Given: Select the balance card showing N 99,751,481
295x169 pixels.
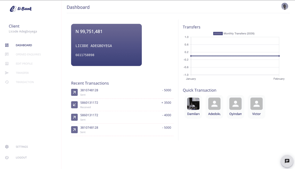Looking at the screenshot, I should click(x=106, y=45).
